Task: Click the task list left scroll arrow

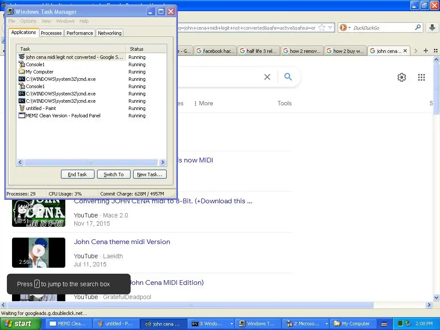Action: click(20, 162)
